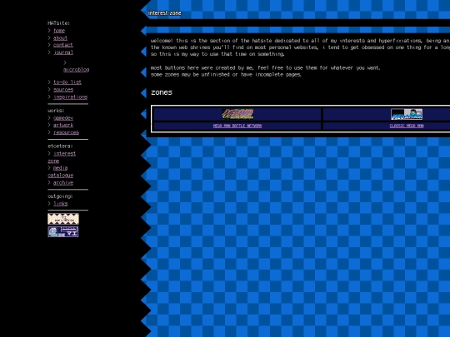
Task: Open the to-do list link
Action: point(67,82)
